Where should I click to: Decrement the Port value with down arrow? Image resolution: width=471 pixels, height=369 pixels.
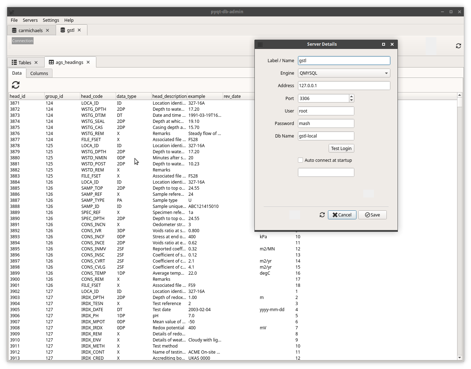pos(351,100)
